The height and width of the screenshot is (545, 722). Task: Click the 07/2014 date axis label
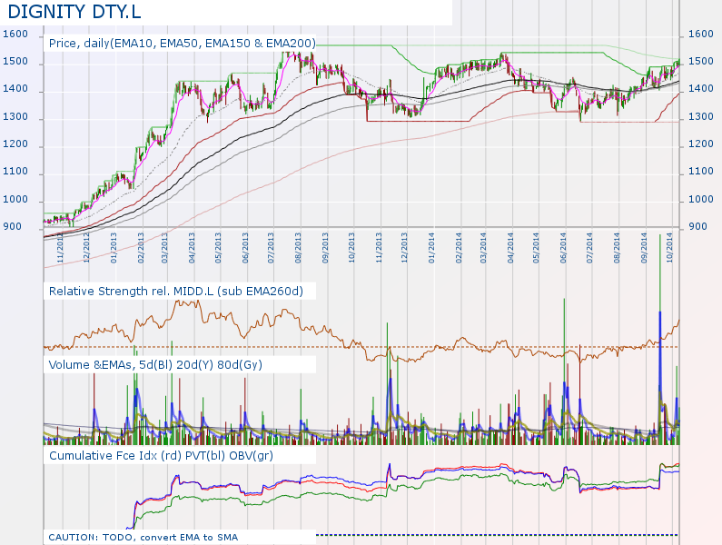[x=589, y=248]
